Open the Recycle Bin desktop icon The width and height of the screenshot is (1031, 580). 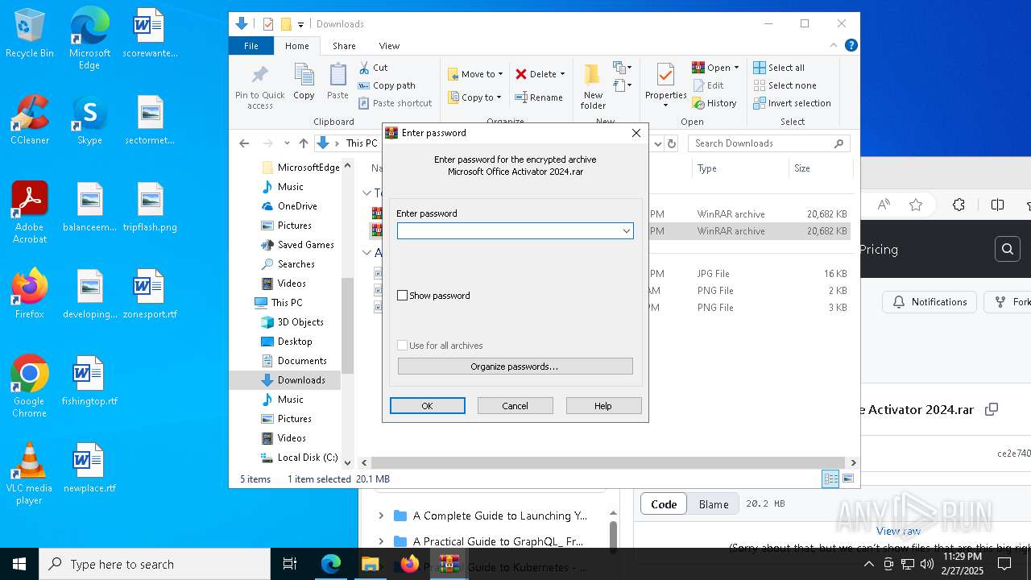pyautogui.click(x=30, y=34)
